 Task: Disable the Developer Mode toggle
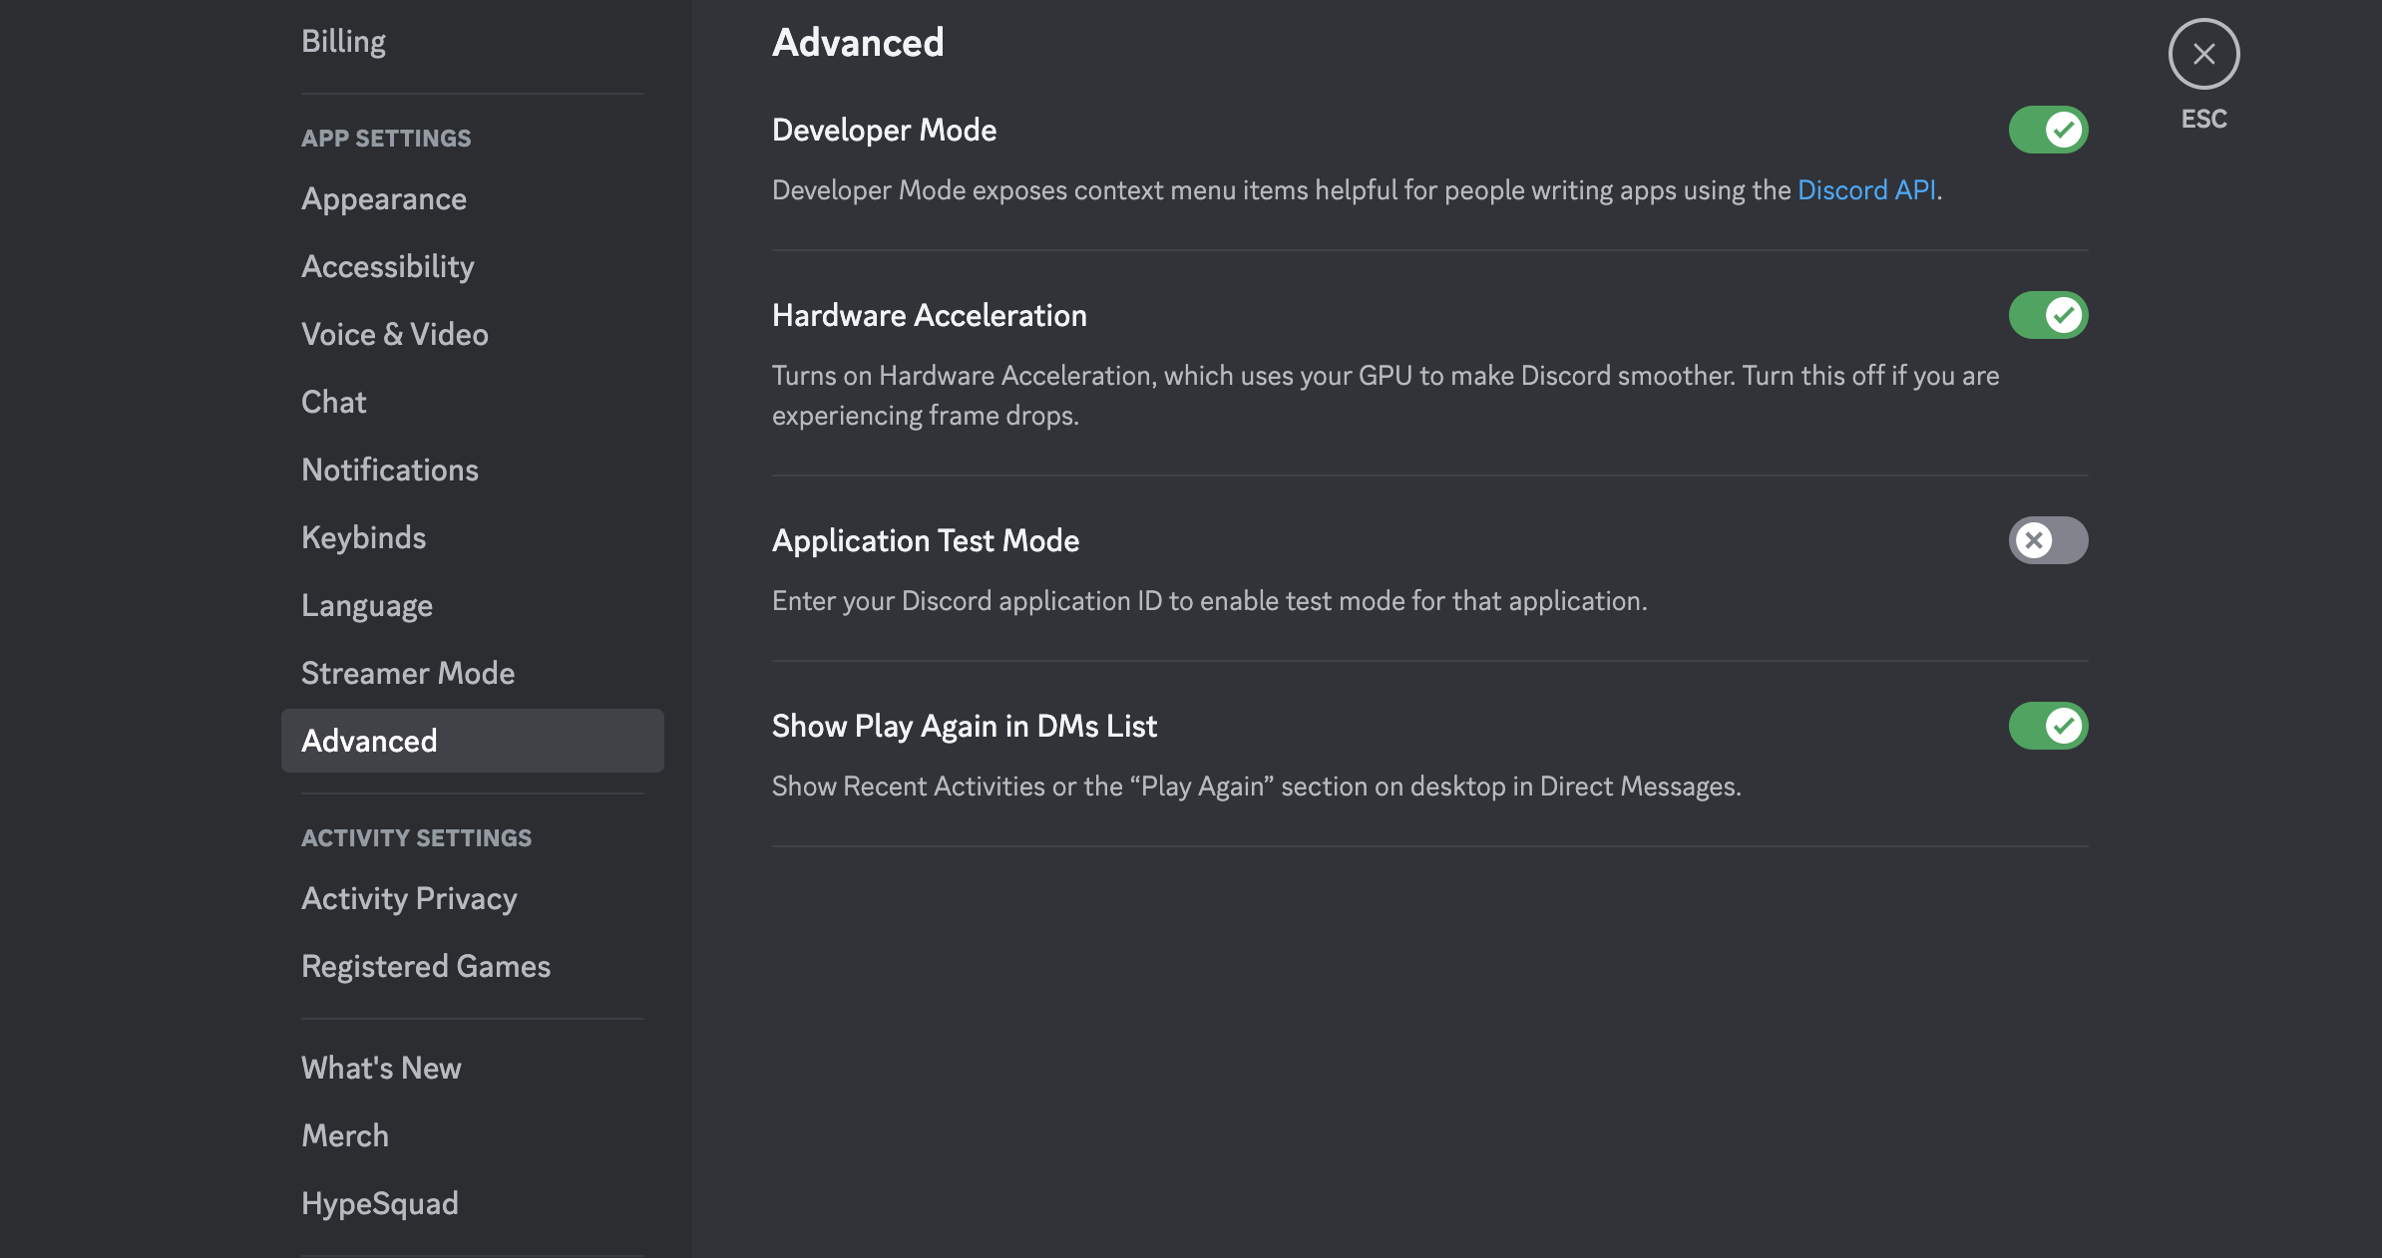(x=2048, y=130)
